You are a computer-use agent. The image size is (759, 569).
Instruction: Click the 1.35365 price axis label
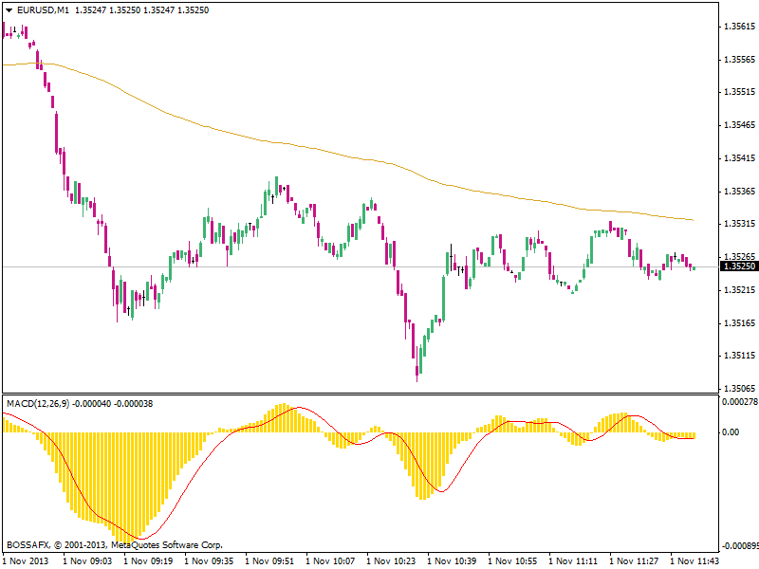pyautogui.click(x=739, y=192)
